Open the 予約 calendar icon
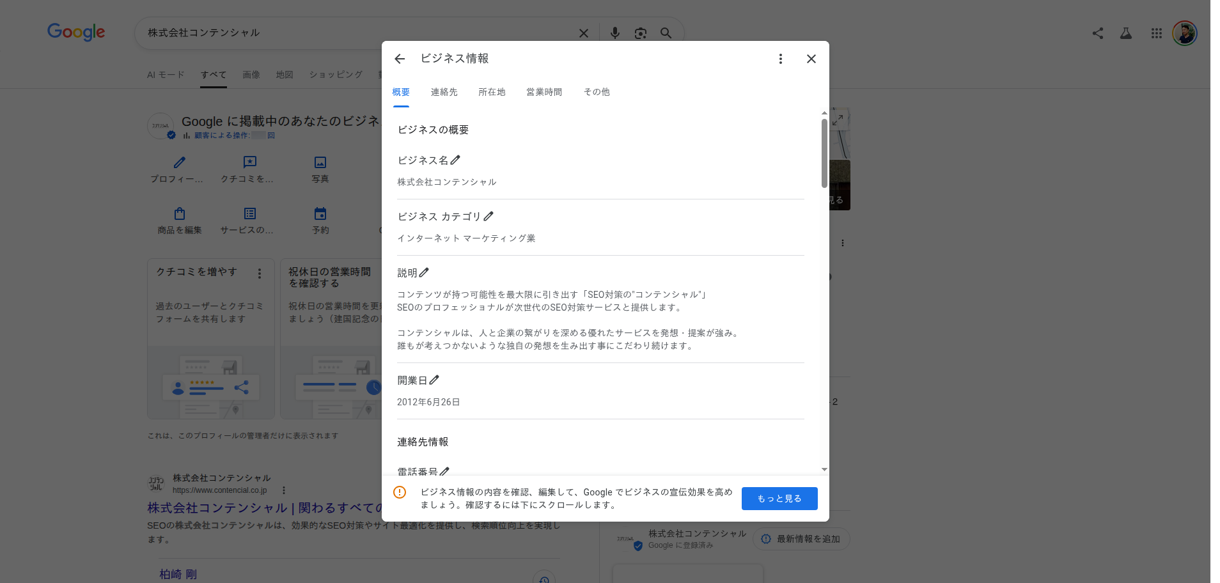The width and height of the screenshot is (1220, 583). (x=320, y=214)
